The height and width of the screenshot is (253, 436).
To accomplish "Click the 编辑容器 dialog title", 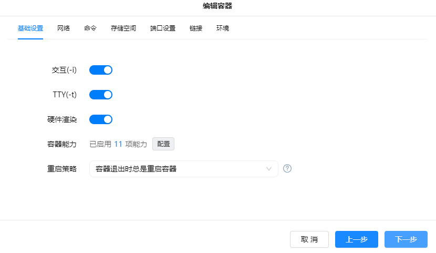I will click(x=217, y=6).
